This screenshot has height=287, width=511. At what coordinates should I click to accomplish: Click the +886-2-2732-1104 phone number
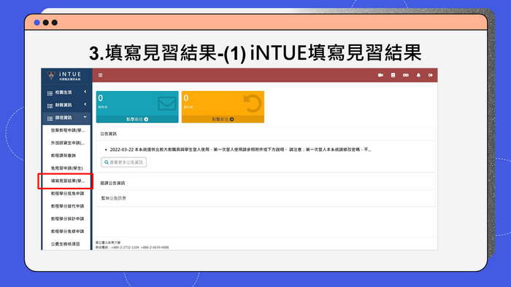(125, 248)
